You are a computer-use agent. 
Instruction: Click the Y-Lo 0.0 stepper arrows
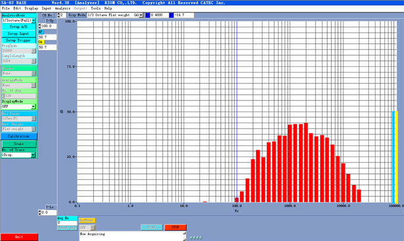pos(40,212)
